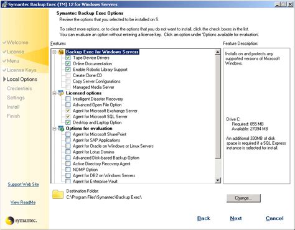295x230 pixels.
Task: Click the Menu step in the sidebar
Action: click(13, 61)
